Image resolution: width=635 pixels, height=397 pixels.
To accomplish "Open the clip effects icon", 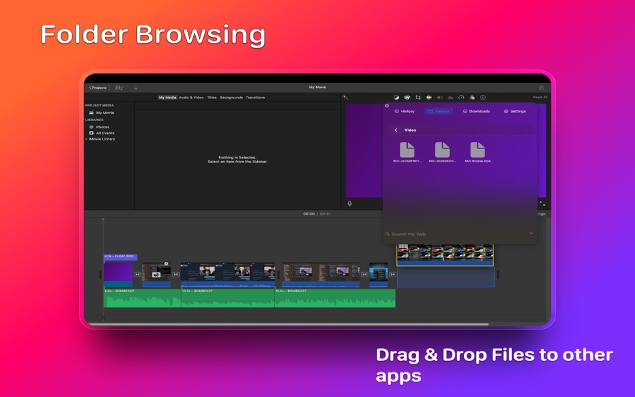I will pyautogui.click(x=471, y=98).
